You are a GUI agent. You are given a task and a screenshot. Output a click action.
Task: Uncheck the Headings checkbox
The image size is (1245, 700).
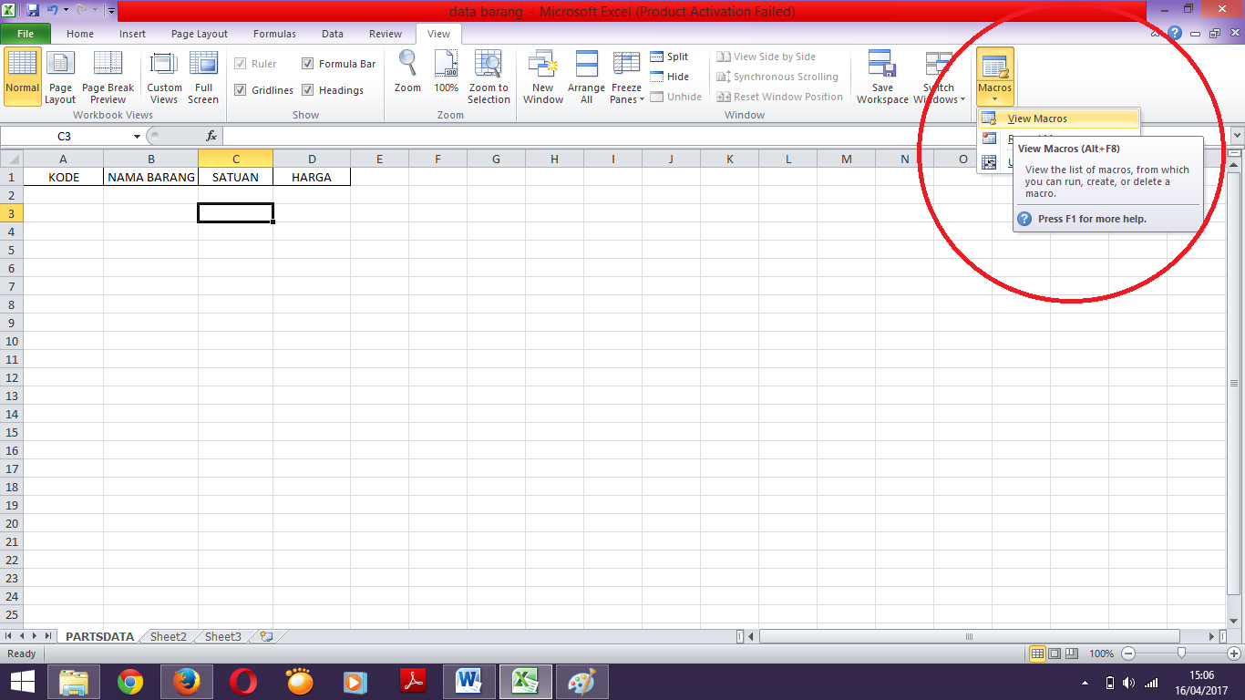308,89
